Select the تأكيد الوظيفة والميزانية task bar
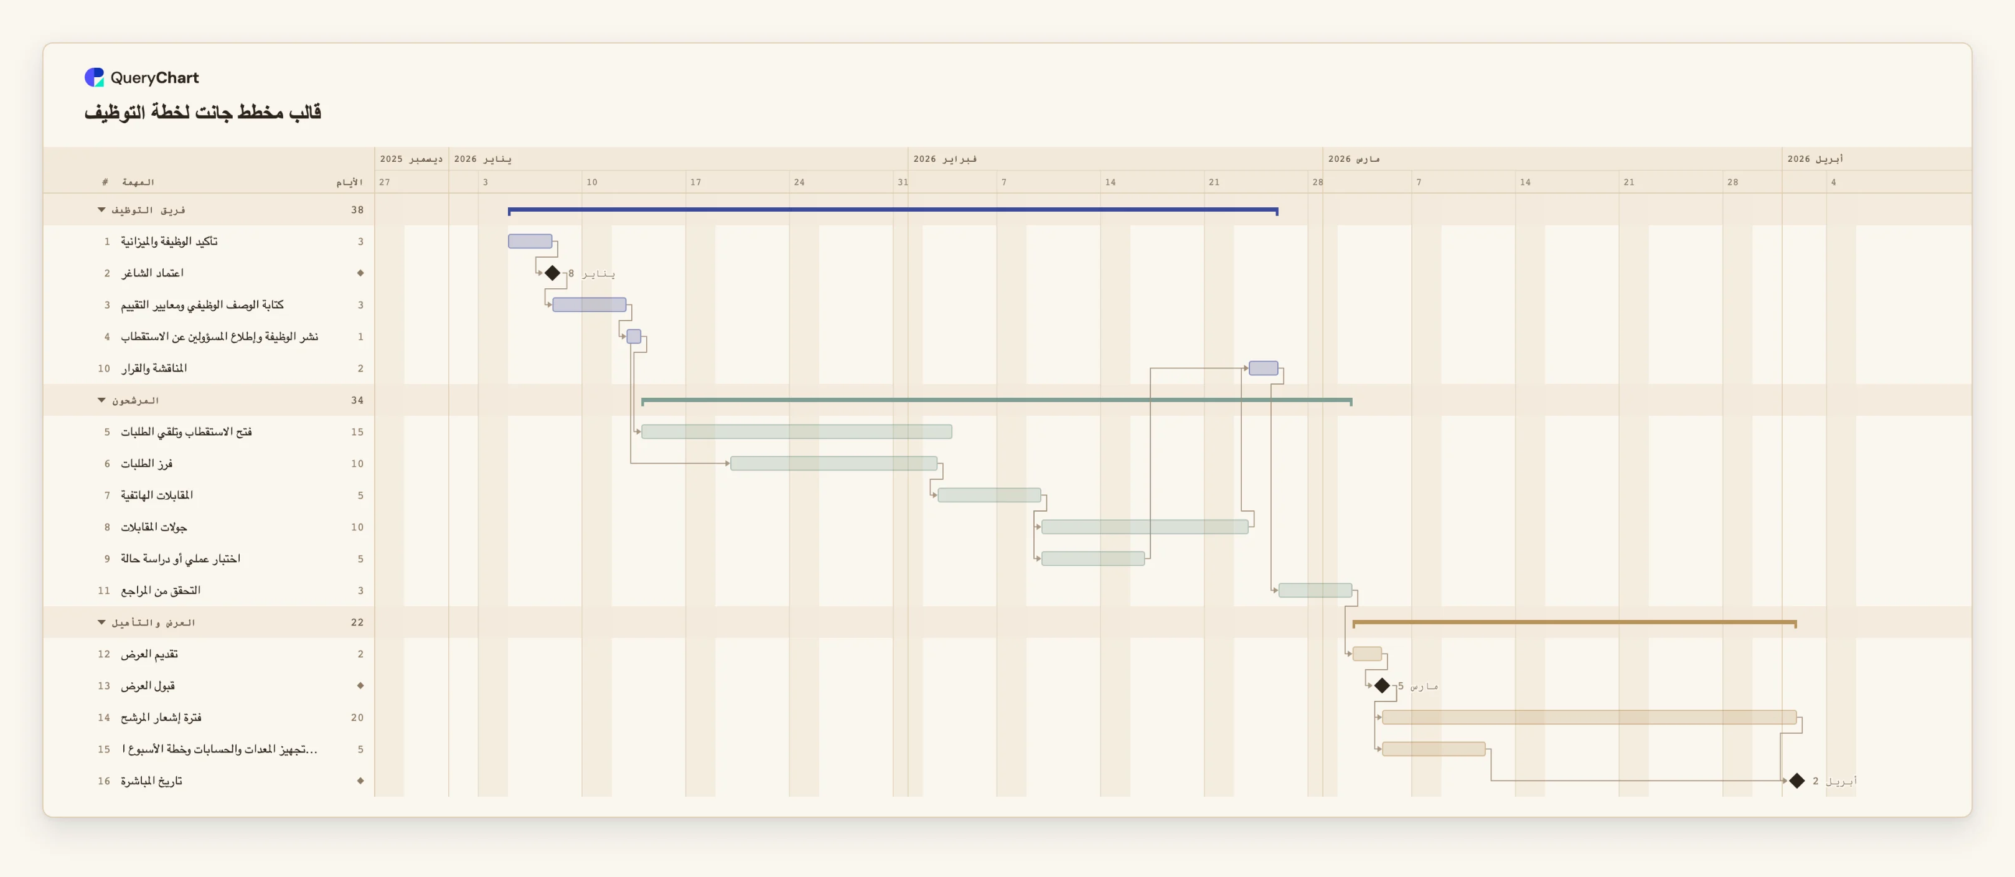The width and height of the screenshot is (2015, 877). pos(530,241)
